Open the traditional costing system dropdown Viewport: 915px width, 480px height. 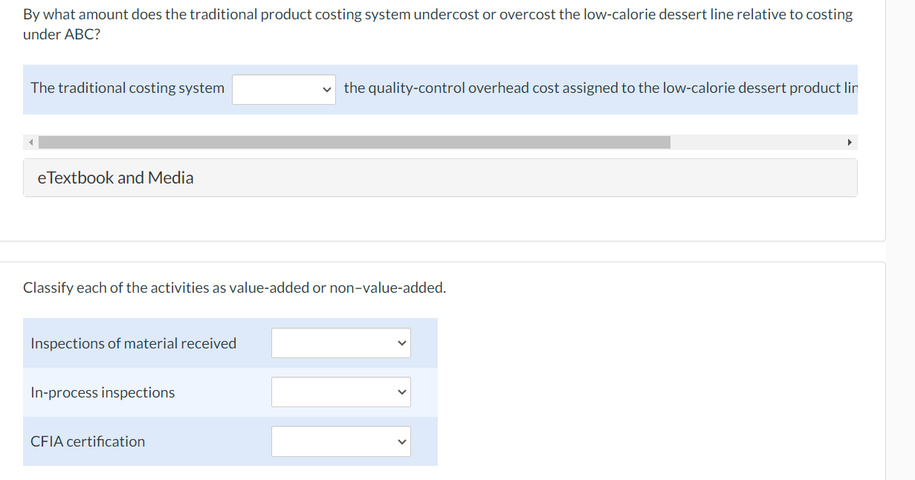(283, 88)
